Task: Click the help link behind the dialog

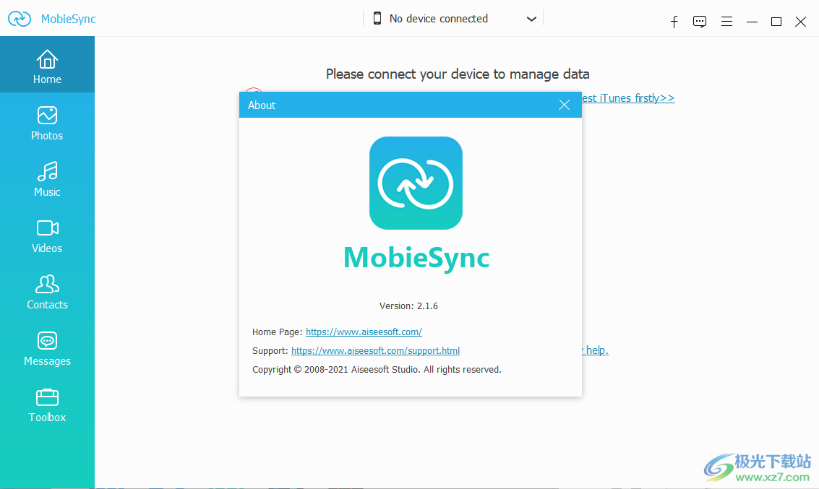Action: (596, 350)
